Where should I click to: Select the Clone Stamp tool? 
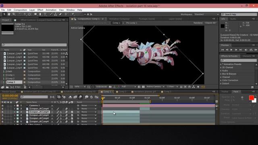point(56,14)
